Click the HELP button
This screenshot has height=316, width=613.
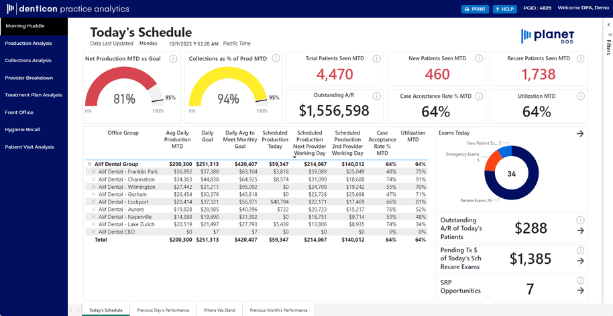[504, 9]
